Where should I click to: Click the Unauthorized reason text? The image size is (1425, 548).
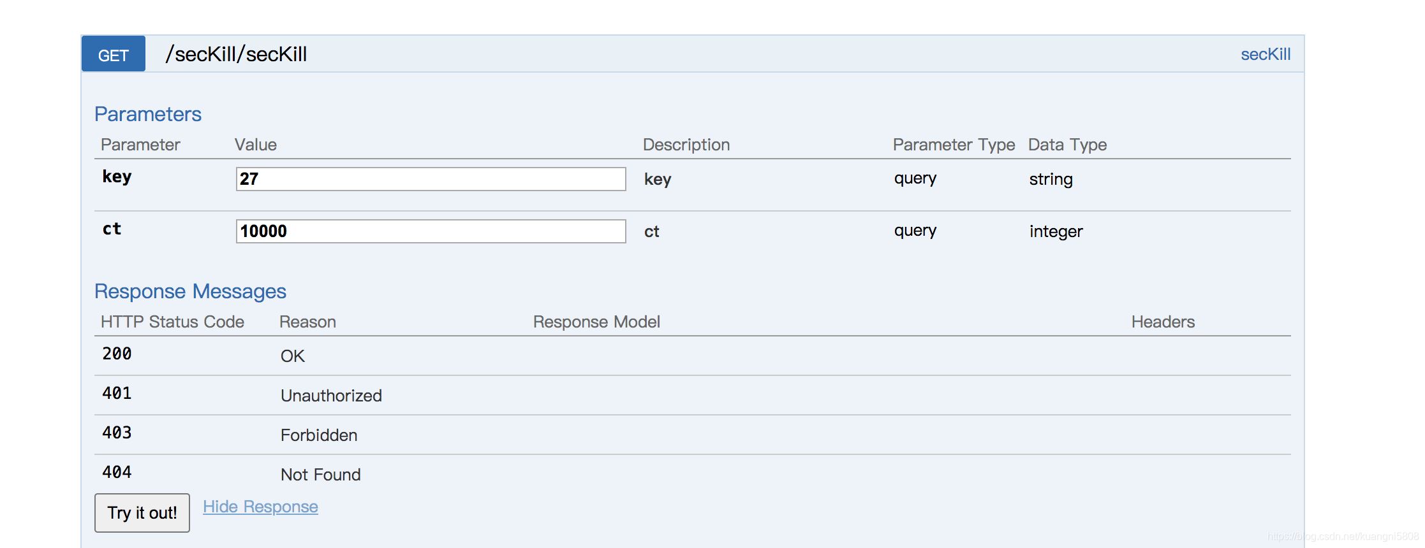point(331,396)
